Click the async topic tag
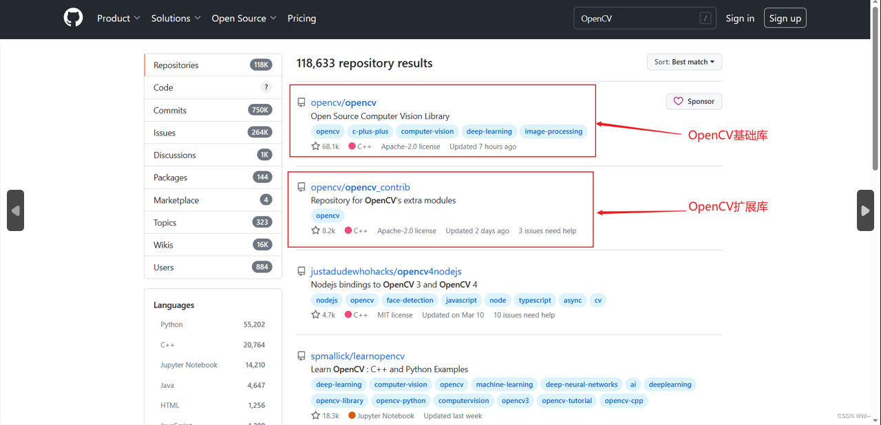 click(x=573, y=301)
